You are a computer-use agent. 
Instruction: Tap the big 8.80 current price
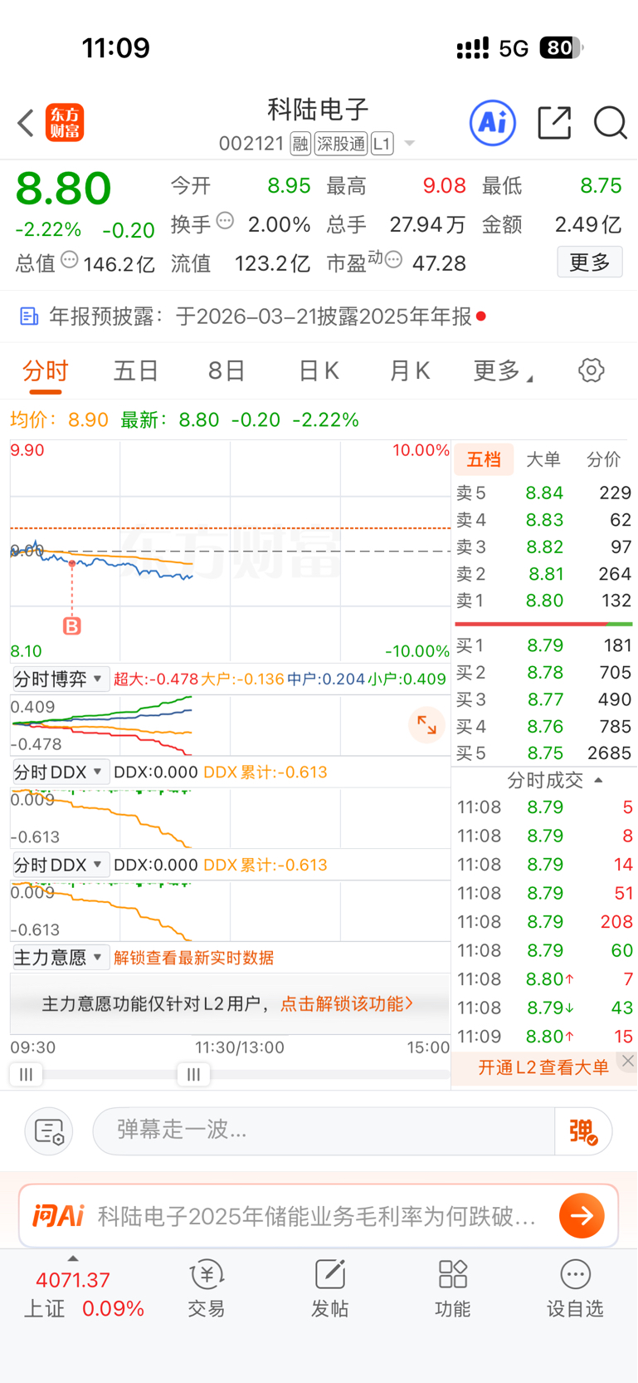(x=64, y=189)
